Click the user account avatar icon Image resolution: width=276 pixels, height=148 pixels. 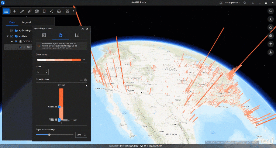[x=221, y=3]
